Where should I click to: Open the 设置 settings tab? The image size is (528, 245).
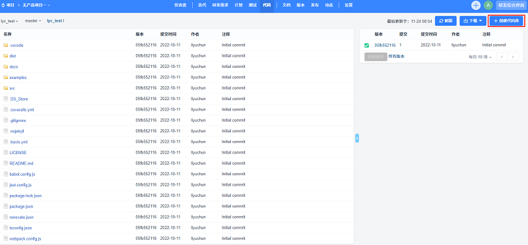[349, 5]
